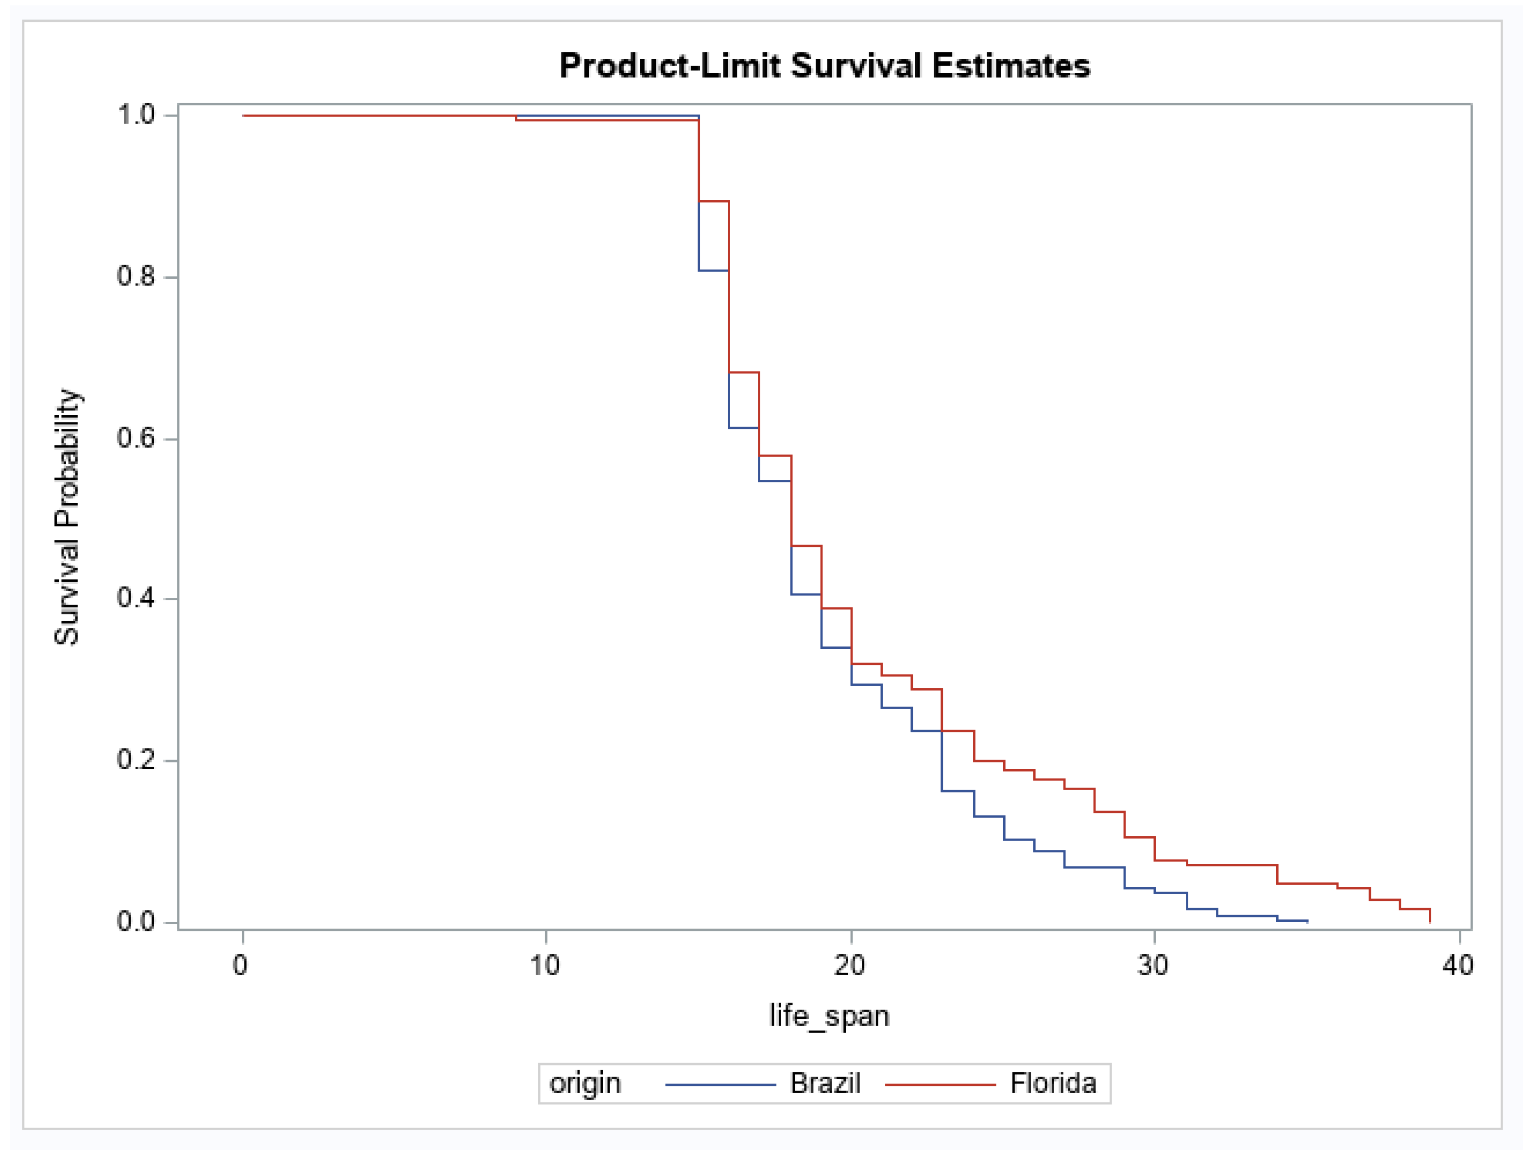1523x1150 pixels.
Task: Select the life_span axis label
Action: [829, 1016]
